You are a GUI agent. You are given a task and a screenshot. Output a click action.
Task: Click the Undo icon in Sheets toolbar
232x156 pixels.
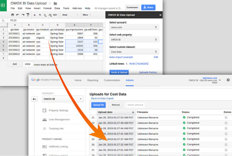click(x=18, y=15)
